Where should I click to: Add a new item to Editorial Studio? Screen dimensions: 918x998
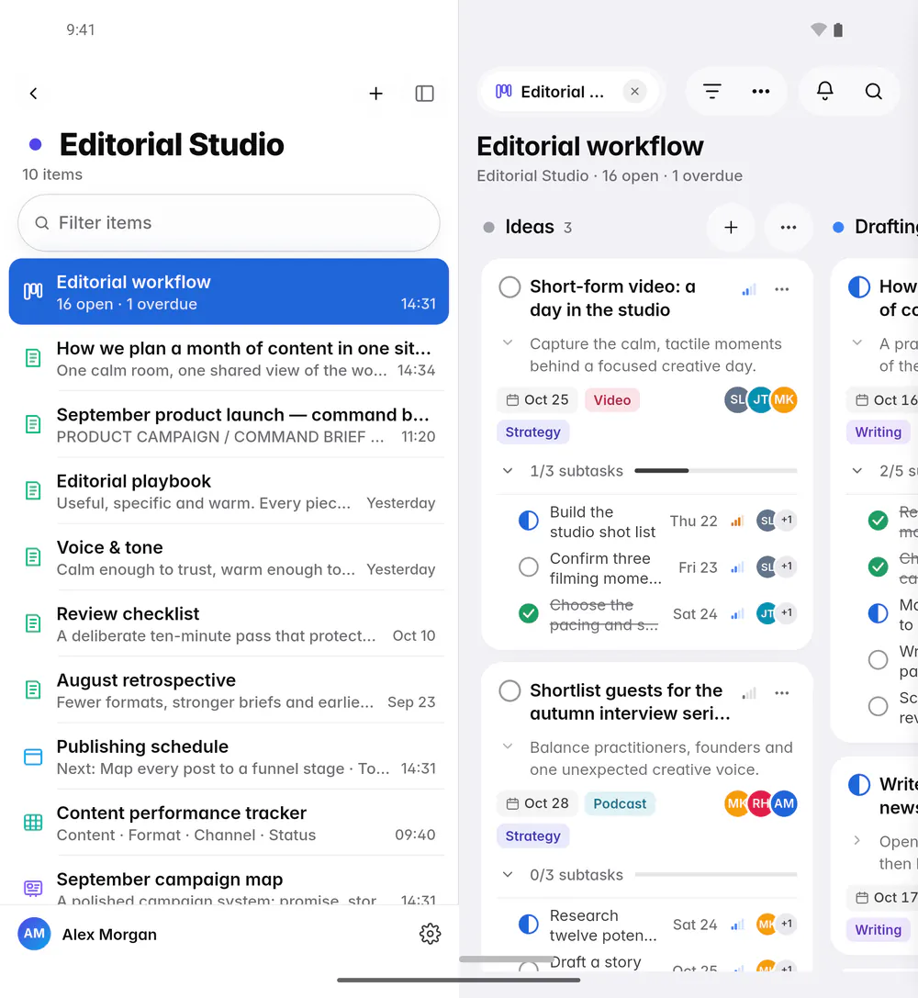376,94
